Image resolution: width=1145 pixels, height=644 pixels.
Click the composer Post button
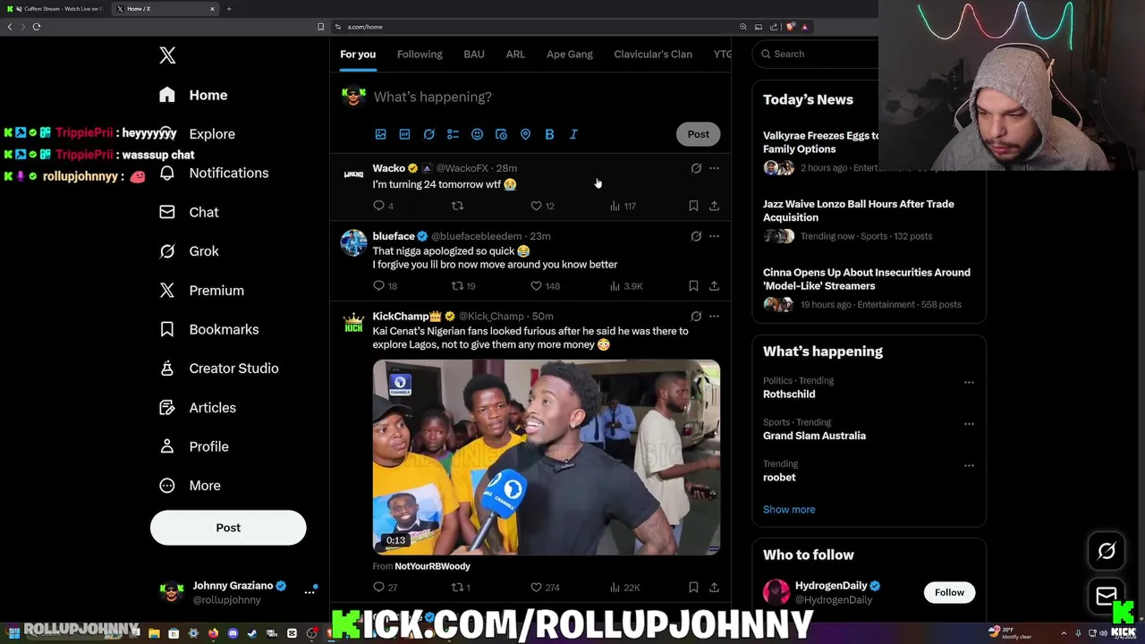698,134
